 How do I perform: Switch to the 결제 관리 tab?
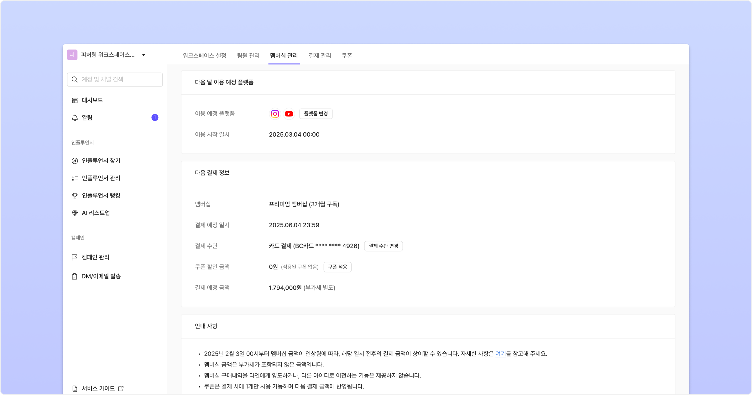[320, 56]
